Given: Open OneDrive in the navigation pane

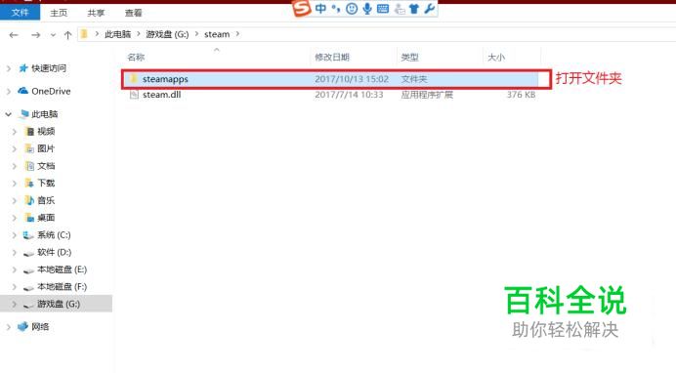Looking at the screenshot, I should click(x=51, y=92).
